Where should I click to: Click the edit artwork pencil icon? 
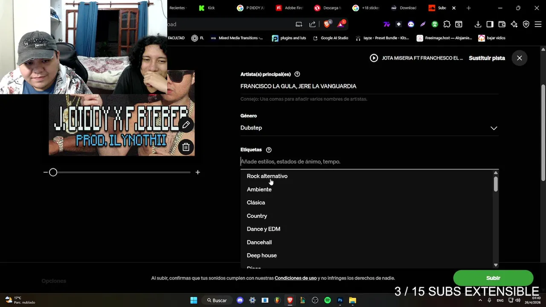pyautogui.click(x=186, y=125)
